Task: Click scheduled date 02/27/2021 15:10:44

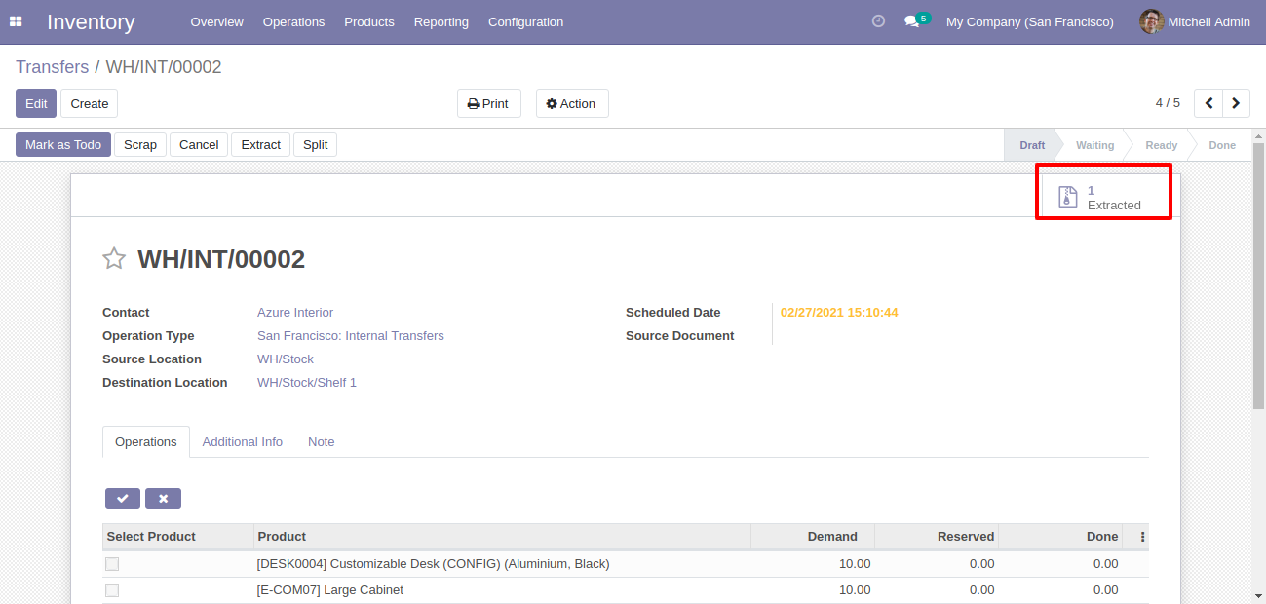Action: [x=839, y=313]
